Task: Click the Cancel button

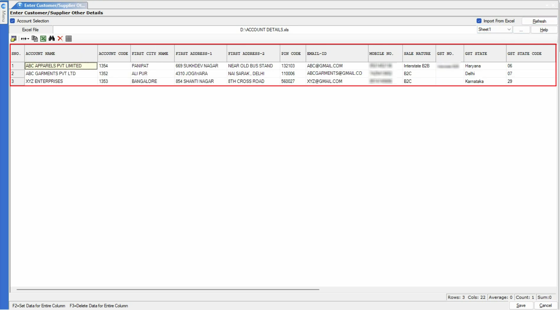Action: point(545,306)
